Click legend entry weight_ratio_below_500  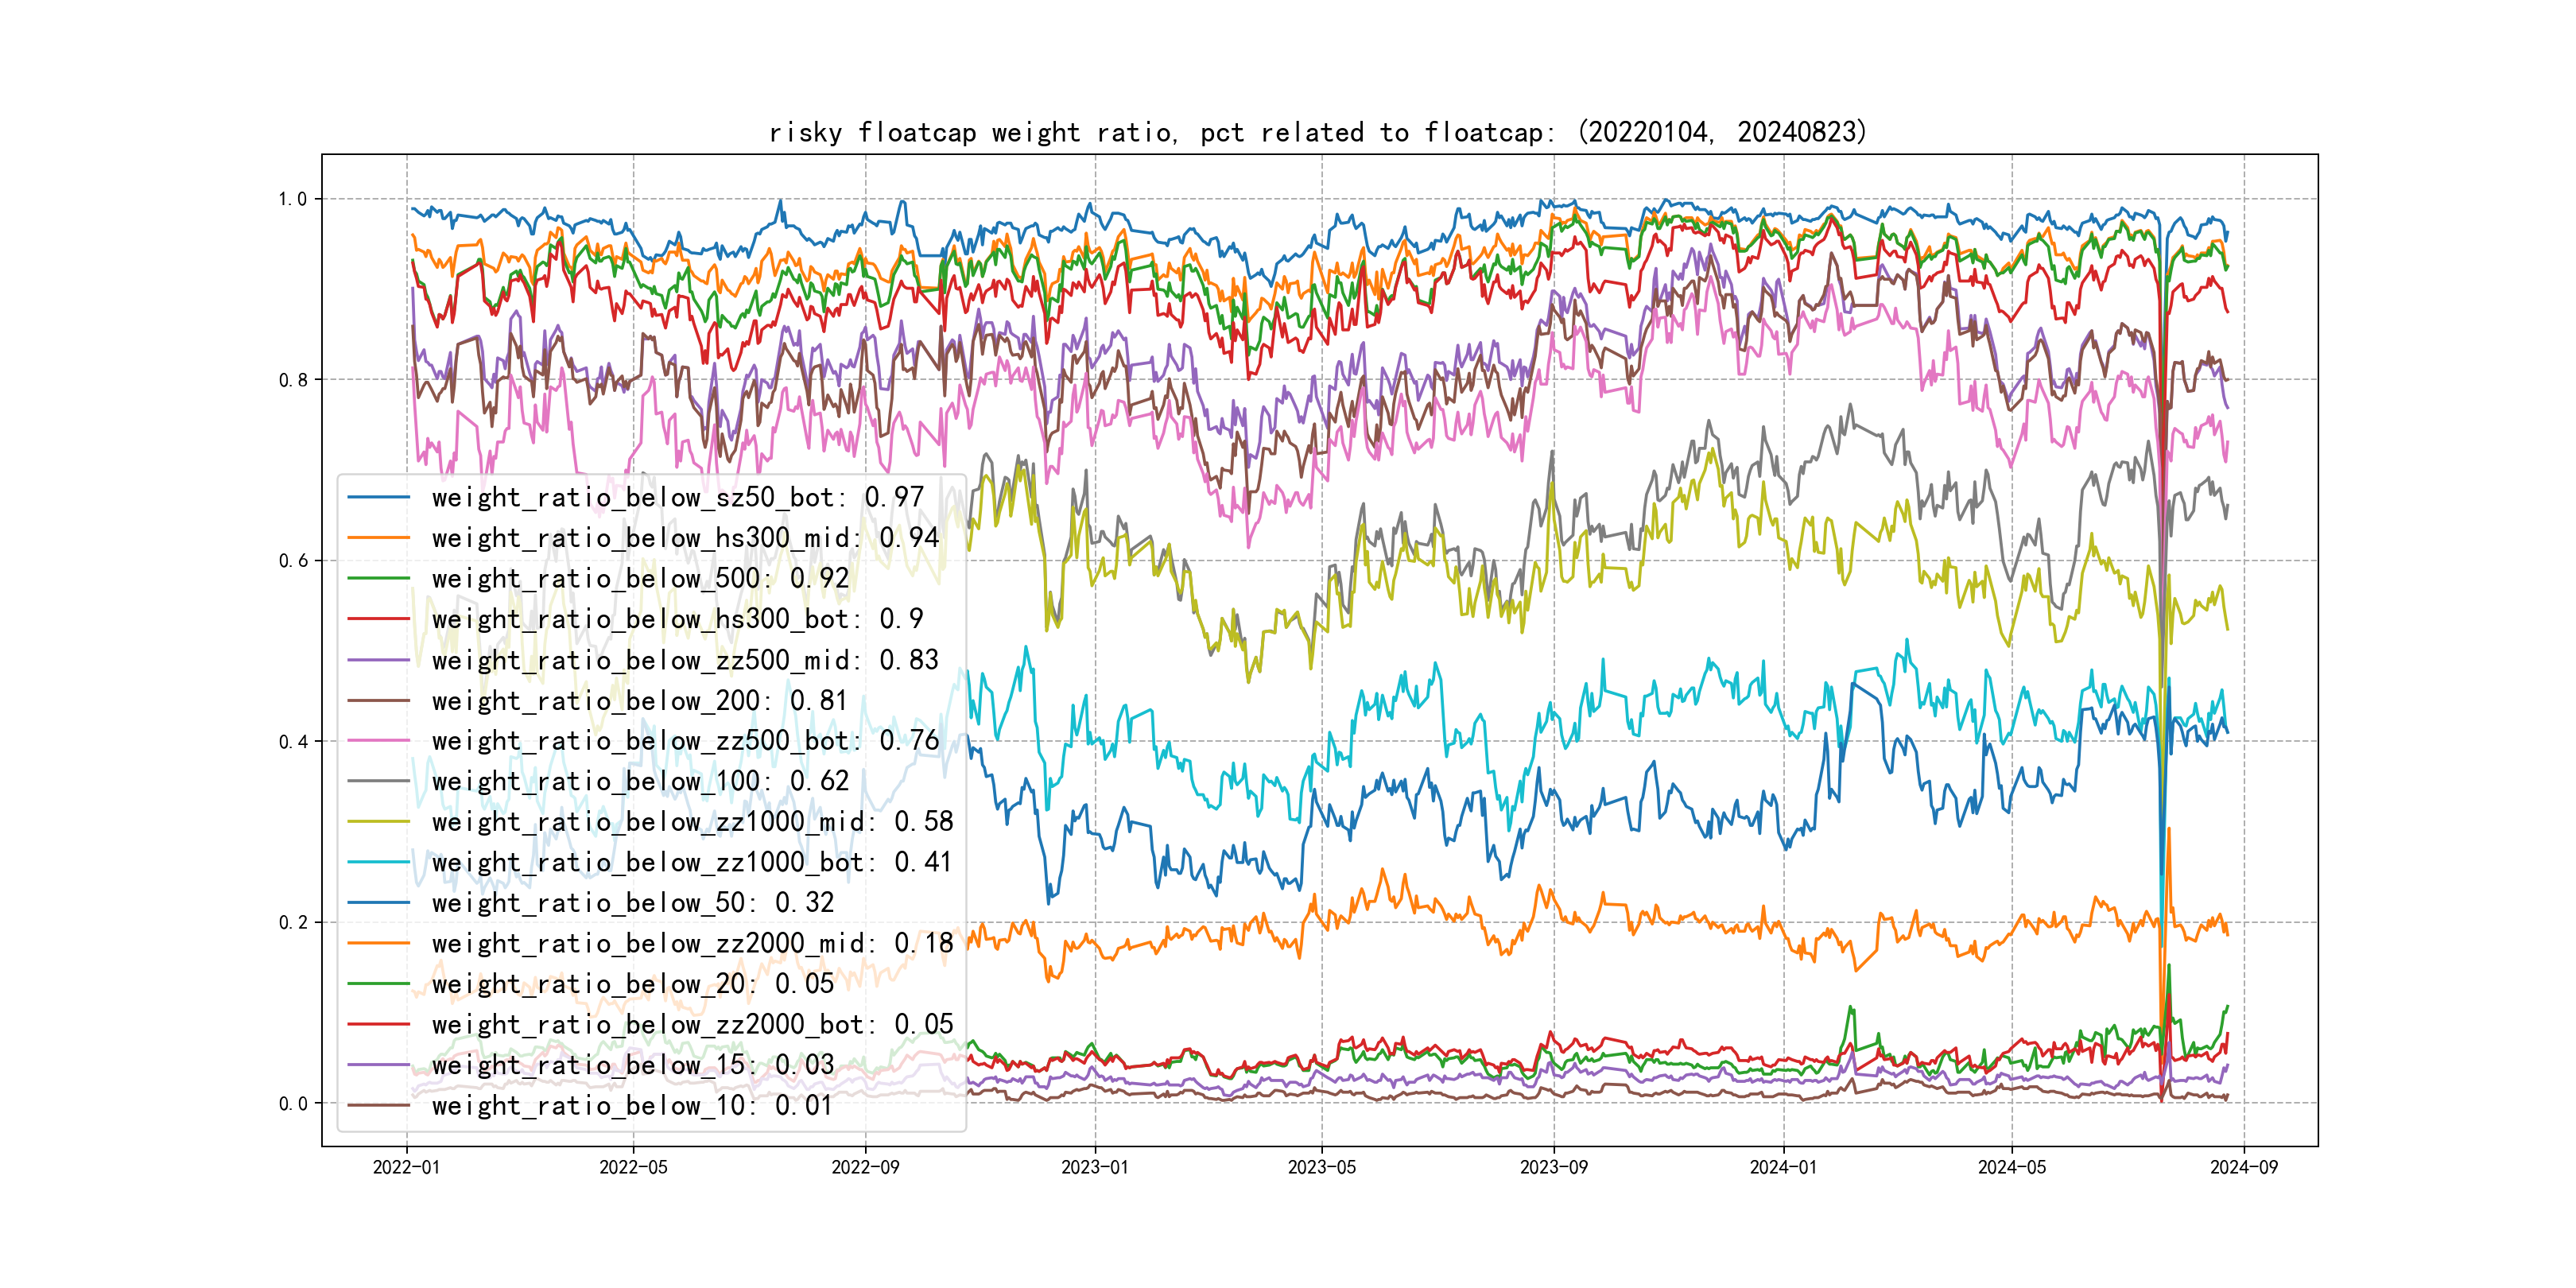click(x=640, y=578)
